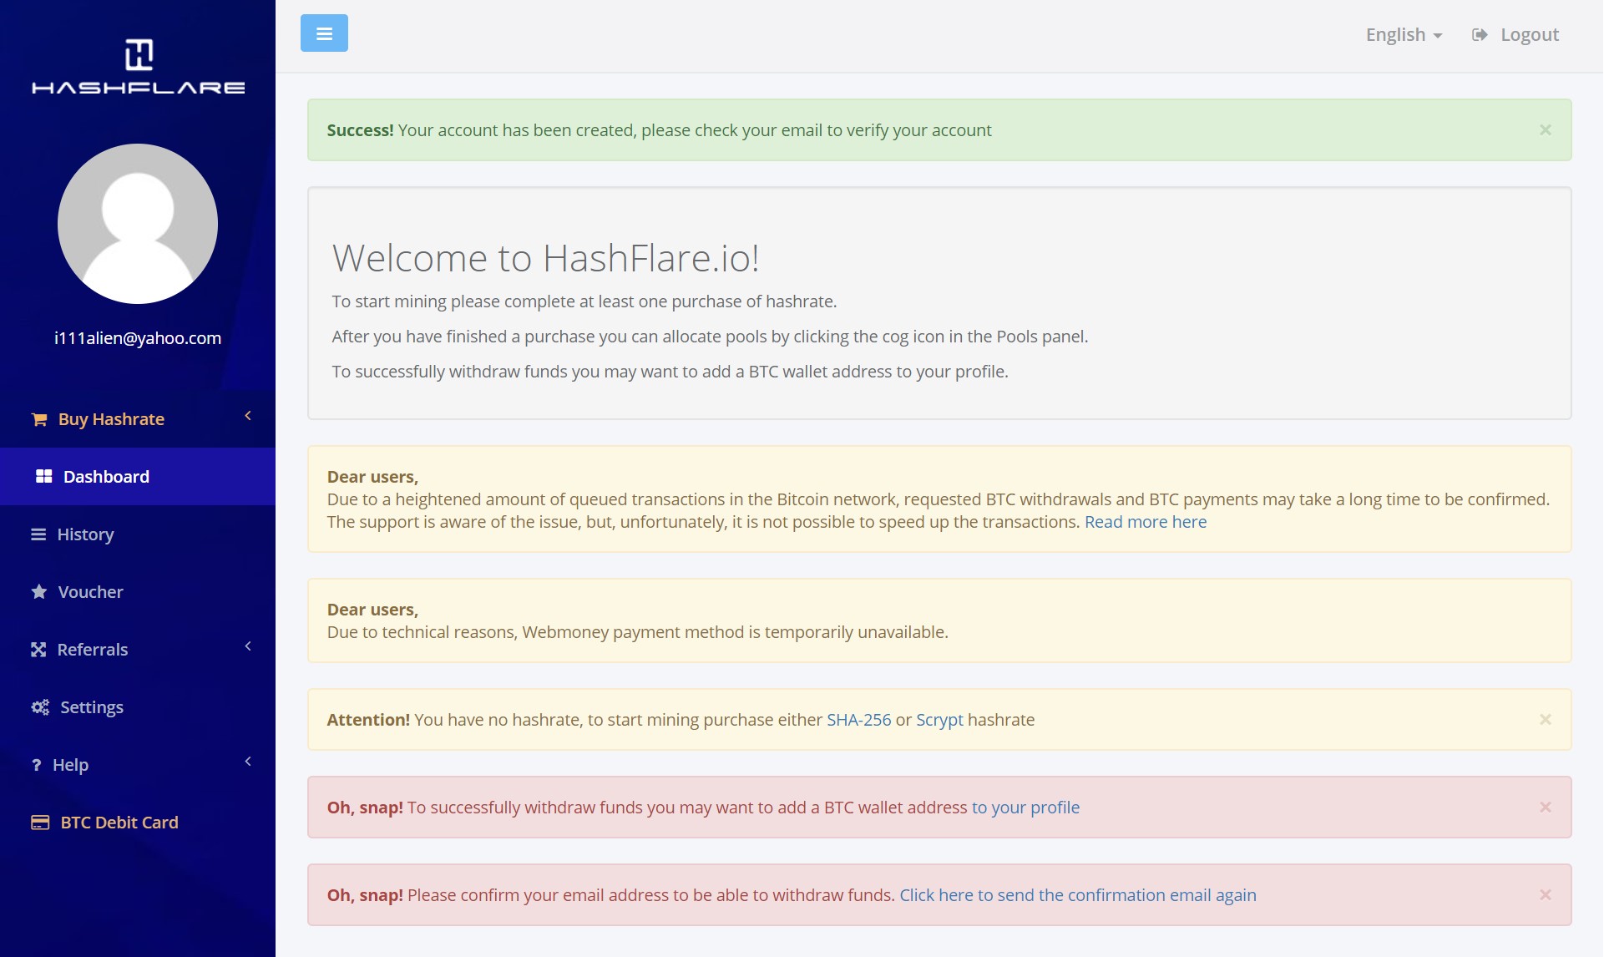Screen dimensions: 1604x957
Task: Click the HashFlare logo
Action: (139, 66)
